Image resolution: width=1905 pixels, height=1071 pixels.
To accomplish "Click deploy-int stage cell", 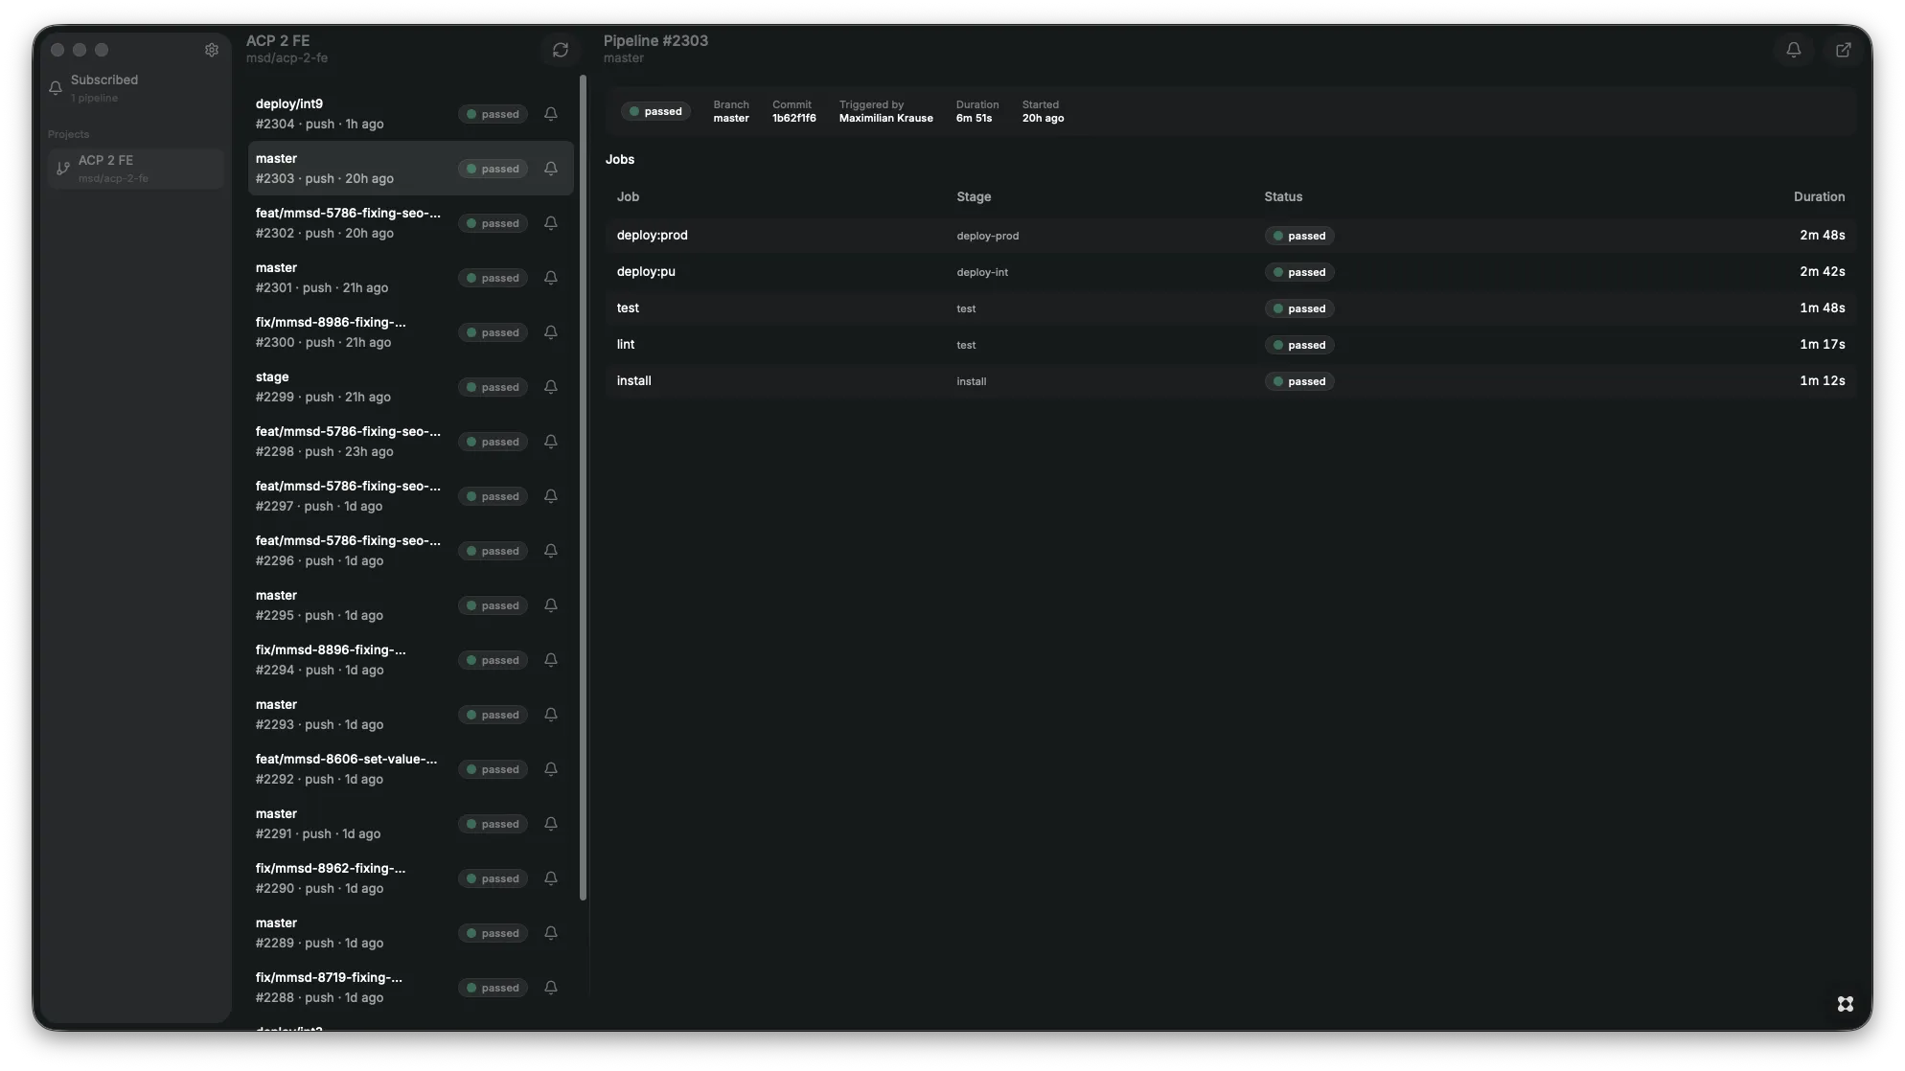I will coord(982,272).
